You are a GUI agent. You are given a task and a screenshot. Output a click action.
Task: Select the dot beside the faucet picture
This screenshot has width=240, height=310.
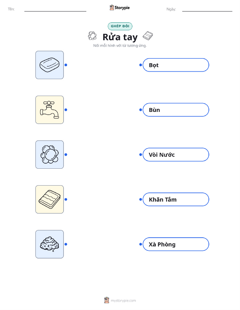tap(66, 110)
